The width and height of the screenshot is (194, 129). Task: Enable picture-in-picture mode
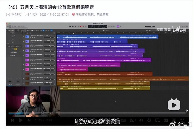click(157, 120)
